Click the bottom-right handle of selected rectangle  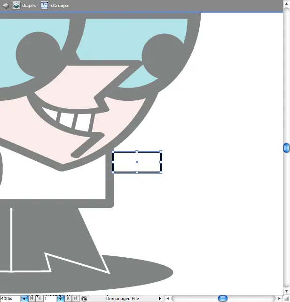pos(161,172)
